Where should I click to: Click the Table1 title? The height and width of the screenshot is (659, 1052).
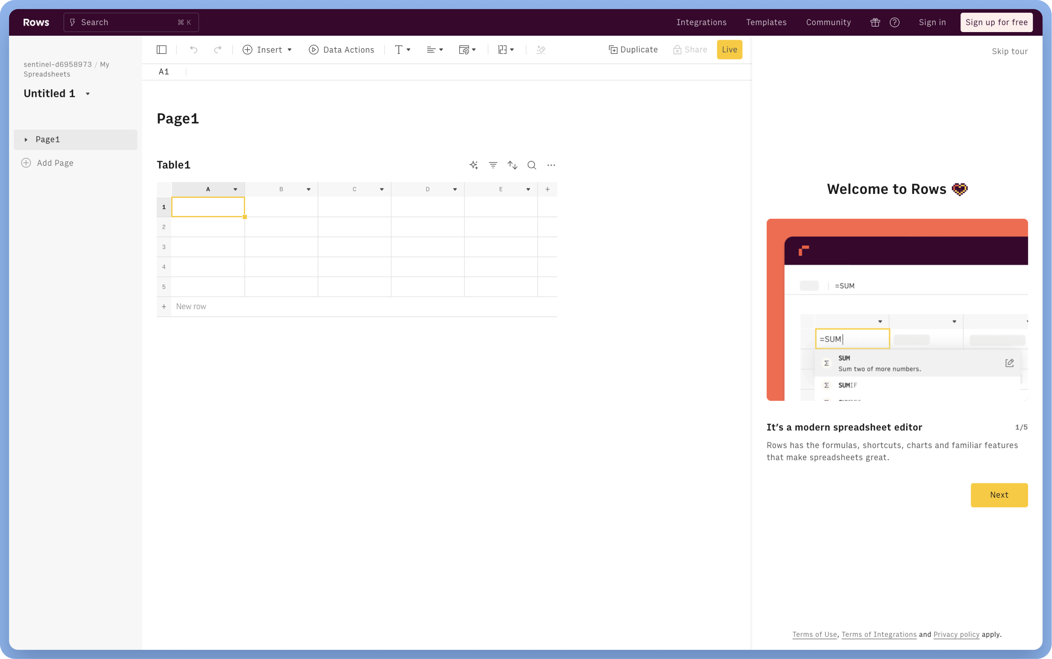174,165
